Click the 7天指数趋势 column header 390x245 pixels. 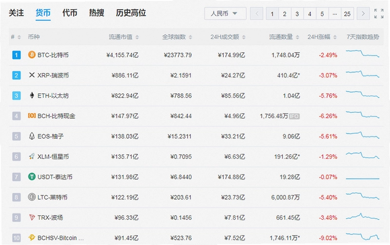[363, 37]
